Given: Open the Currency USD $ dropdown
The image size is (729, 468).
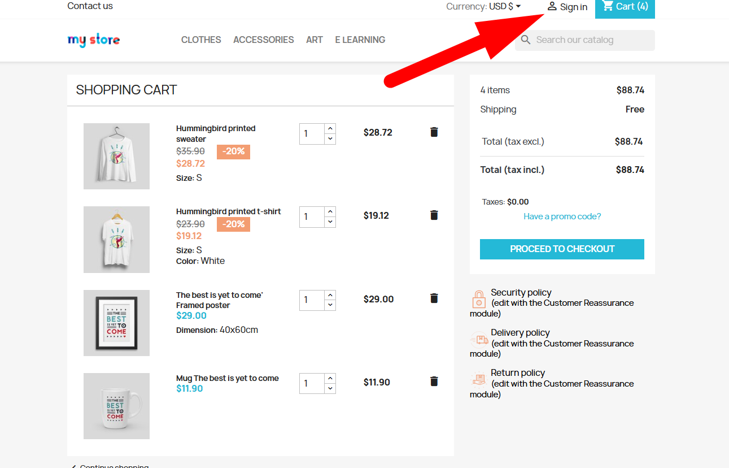Looking at the screenshot, I should pyautogui.click(x=483, y=7).
